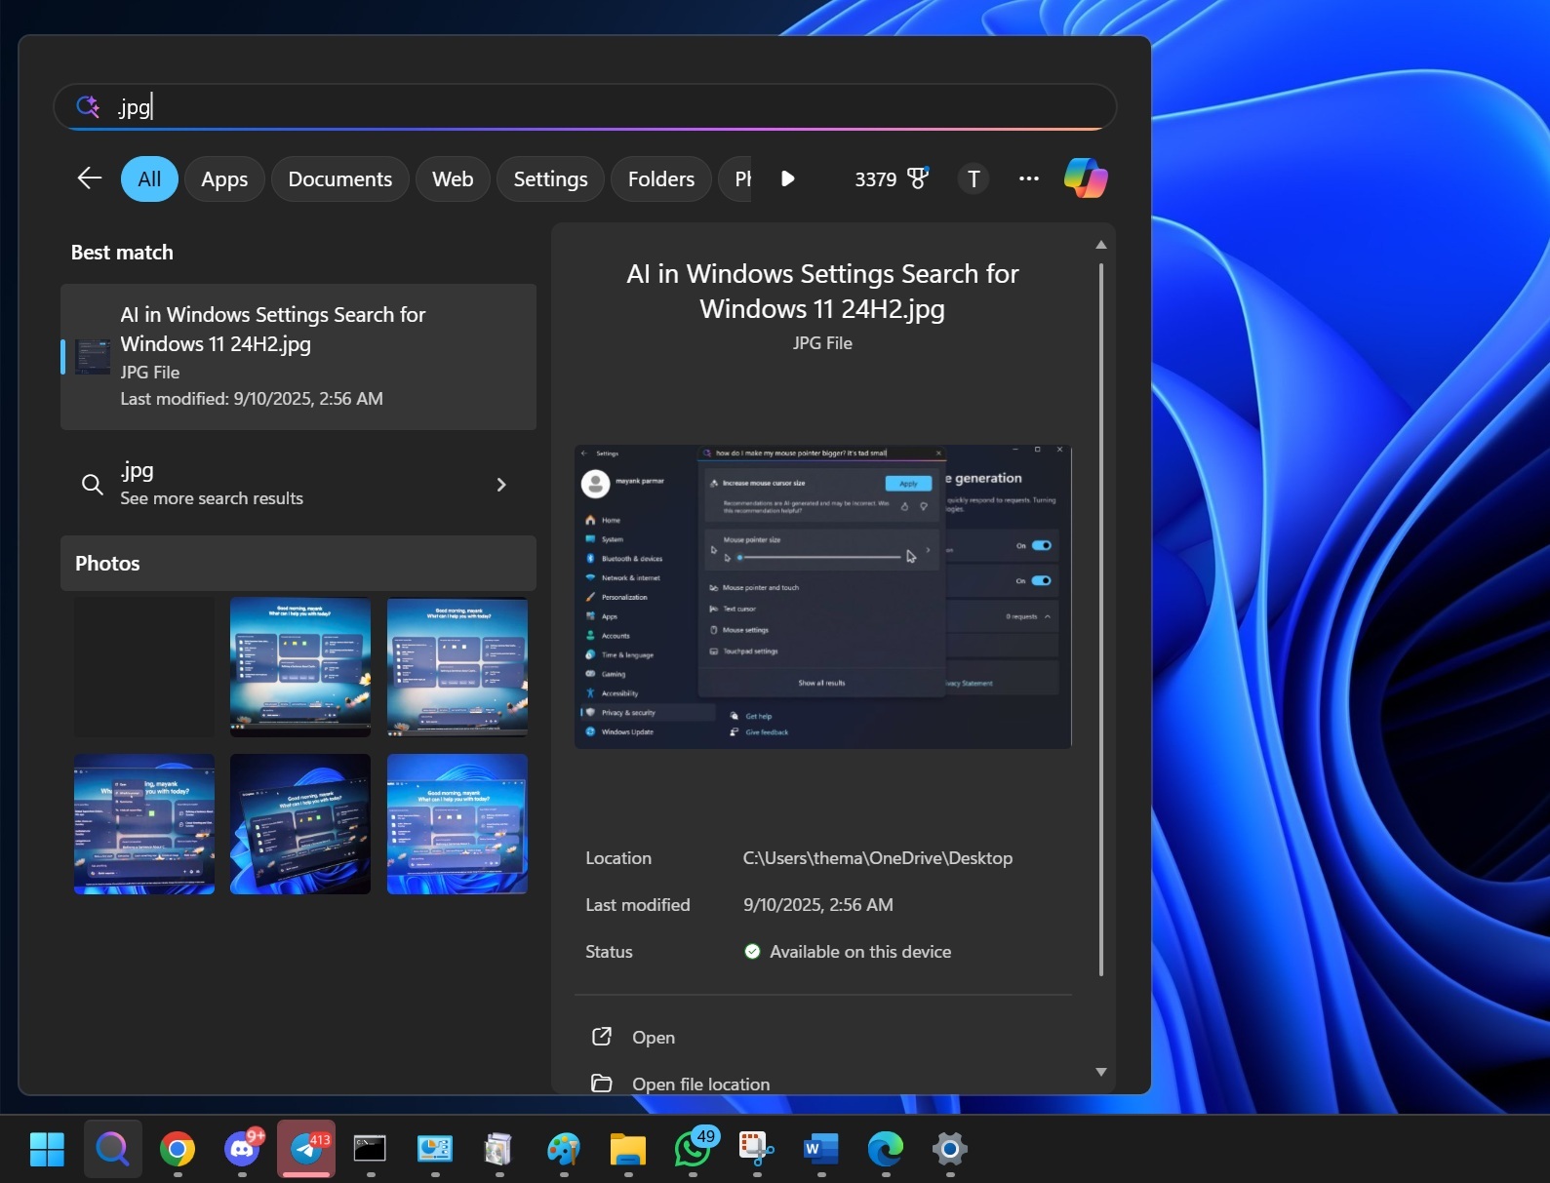
Task: Open File Explorer from the taskbar
Action: coord(628,1149)
